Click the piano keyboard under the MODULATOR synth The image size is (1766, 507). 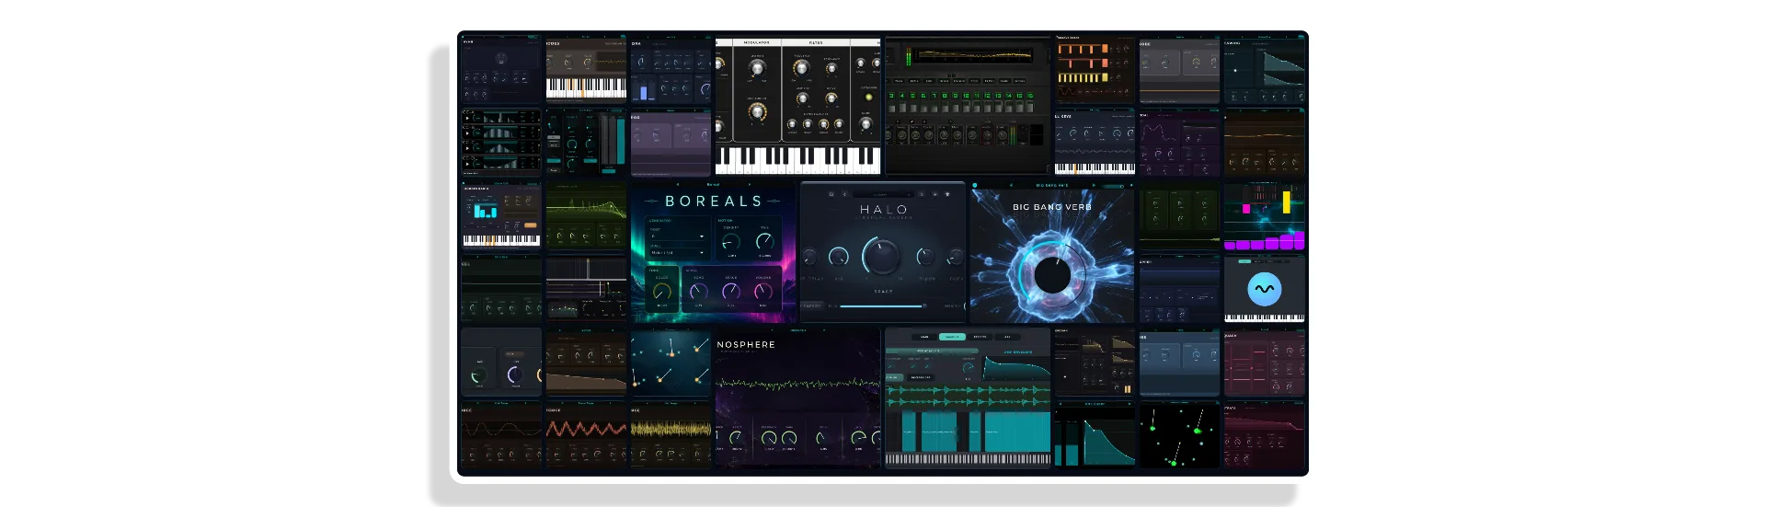(x=797, y=159)
